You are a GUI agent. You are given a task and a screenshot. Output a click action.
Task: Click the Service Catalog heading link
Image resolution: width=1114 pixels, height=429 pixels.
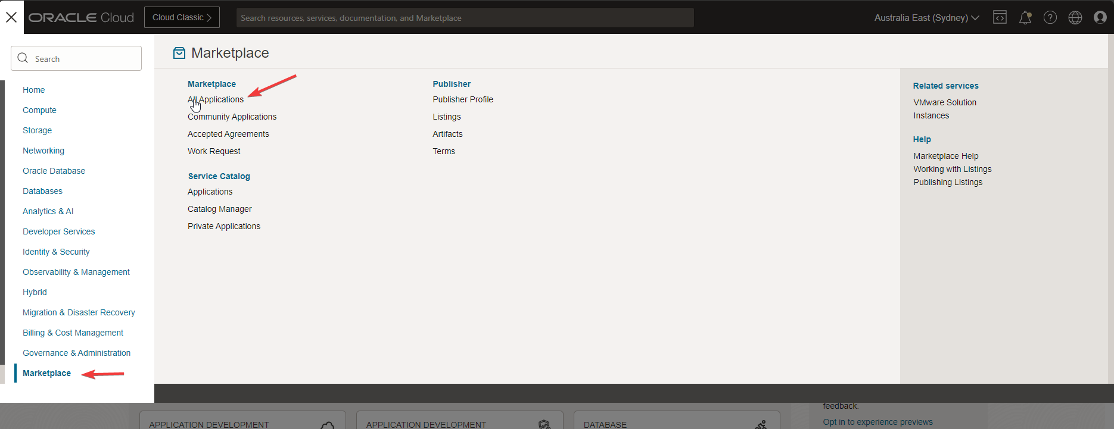click(x=219, y=176)
